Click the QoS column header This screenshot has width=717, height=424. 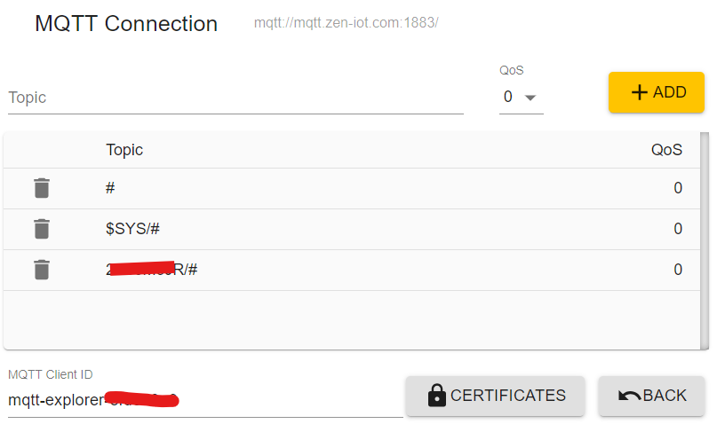point(666,150)
